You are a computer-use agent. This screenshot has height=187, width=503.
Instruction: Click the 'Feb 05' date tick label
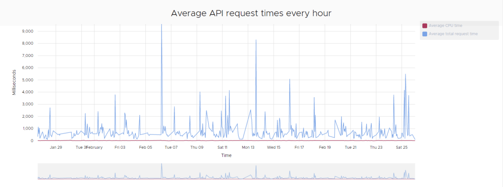coord(145,147)
